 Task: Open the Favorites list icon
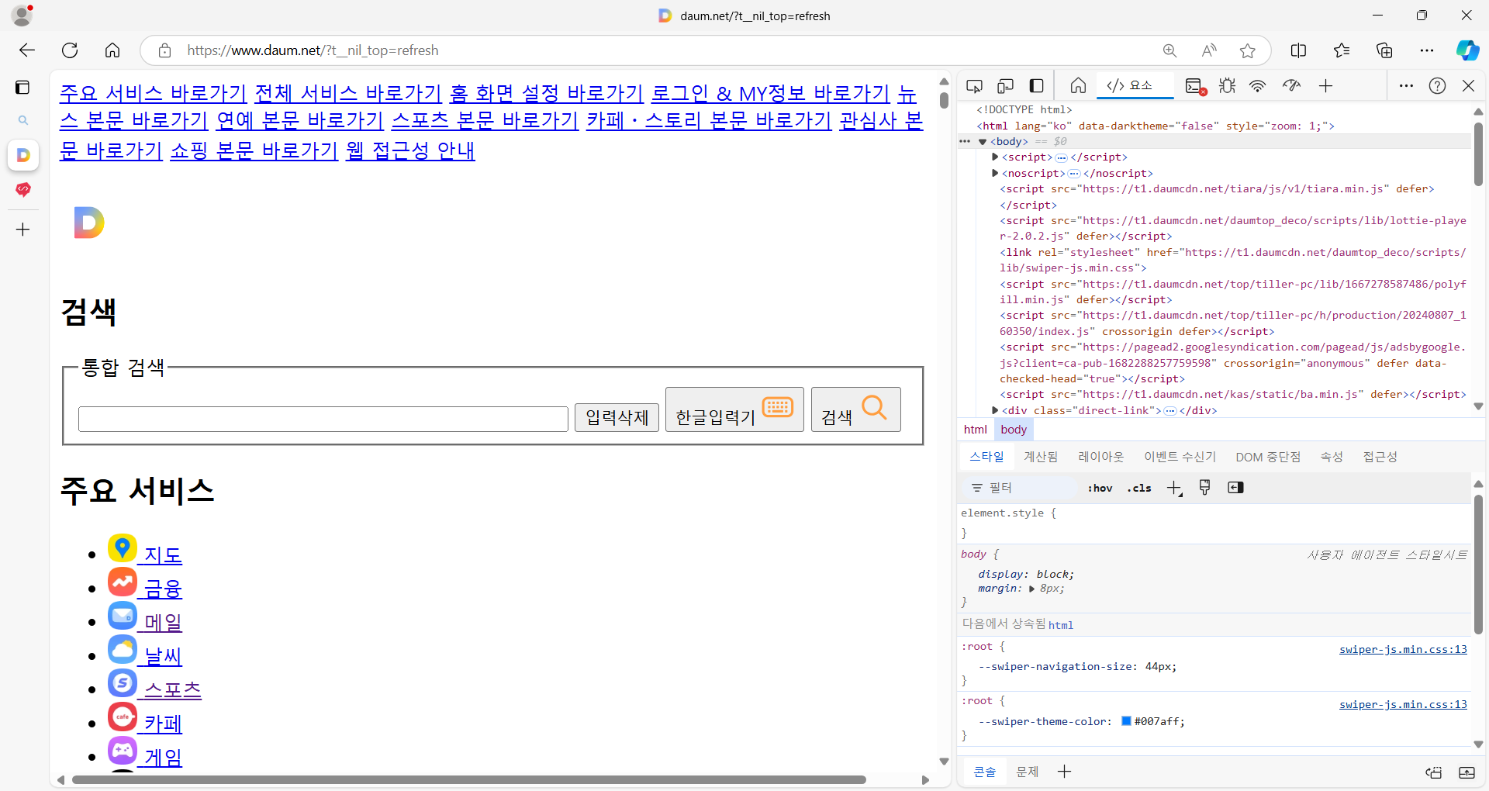click(x=1342, y=50)
